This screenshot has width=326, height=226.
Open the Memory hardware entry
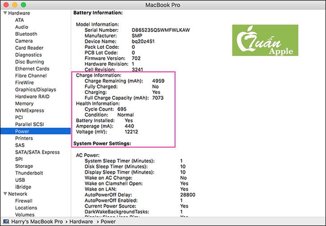pyautogui.click(x=24, y=104)
